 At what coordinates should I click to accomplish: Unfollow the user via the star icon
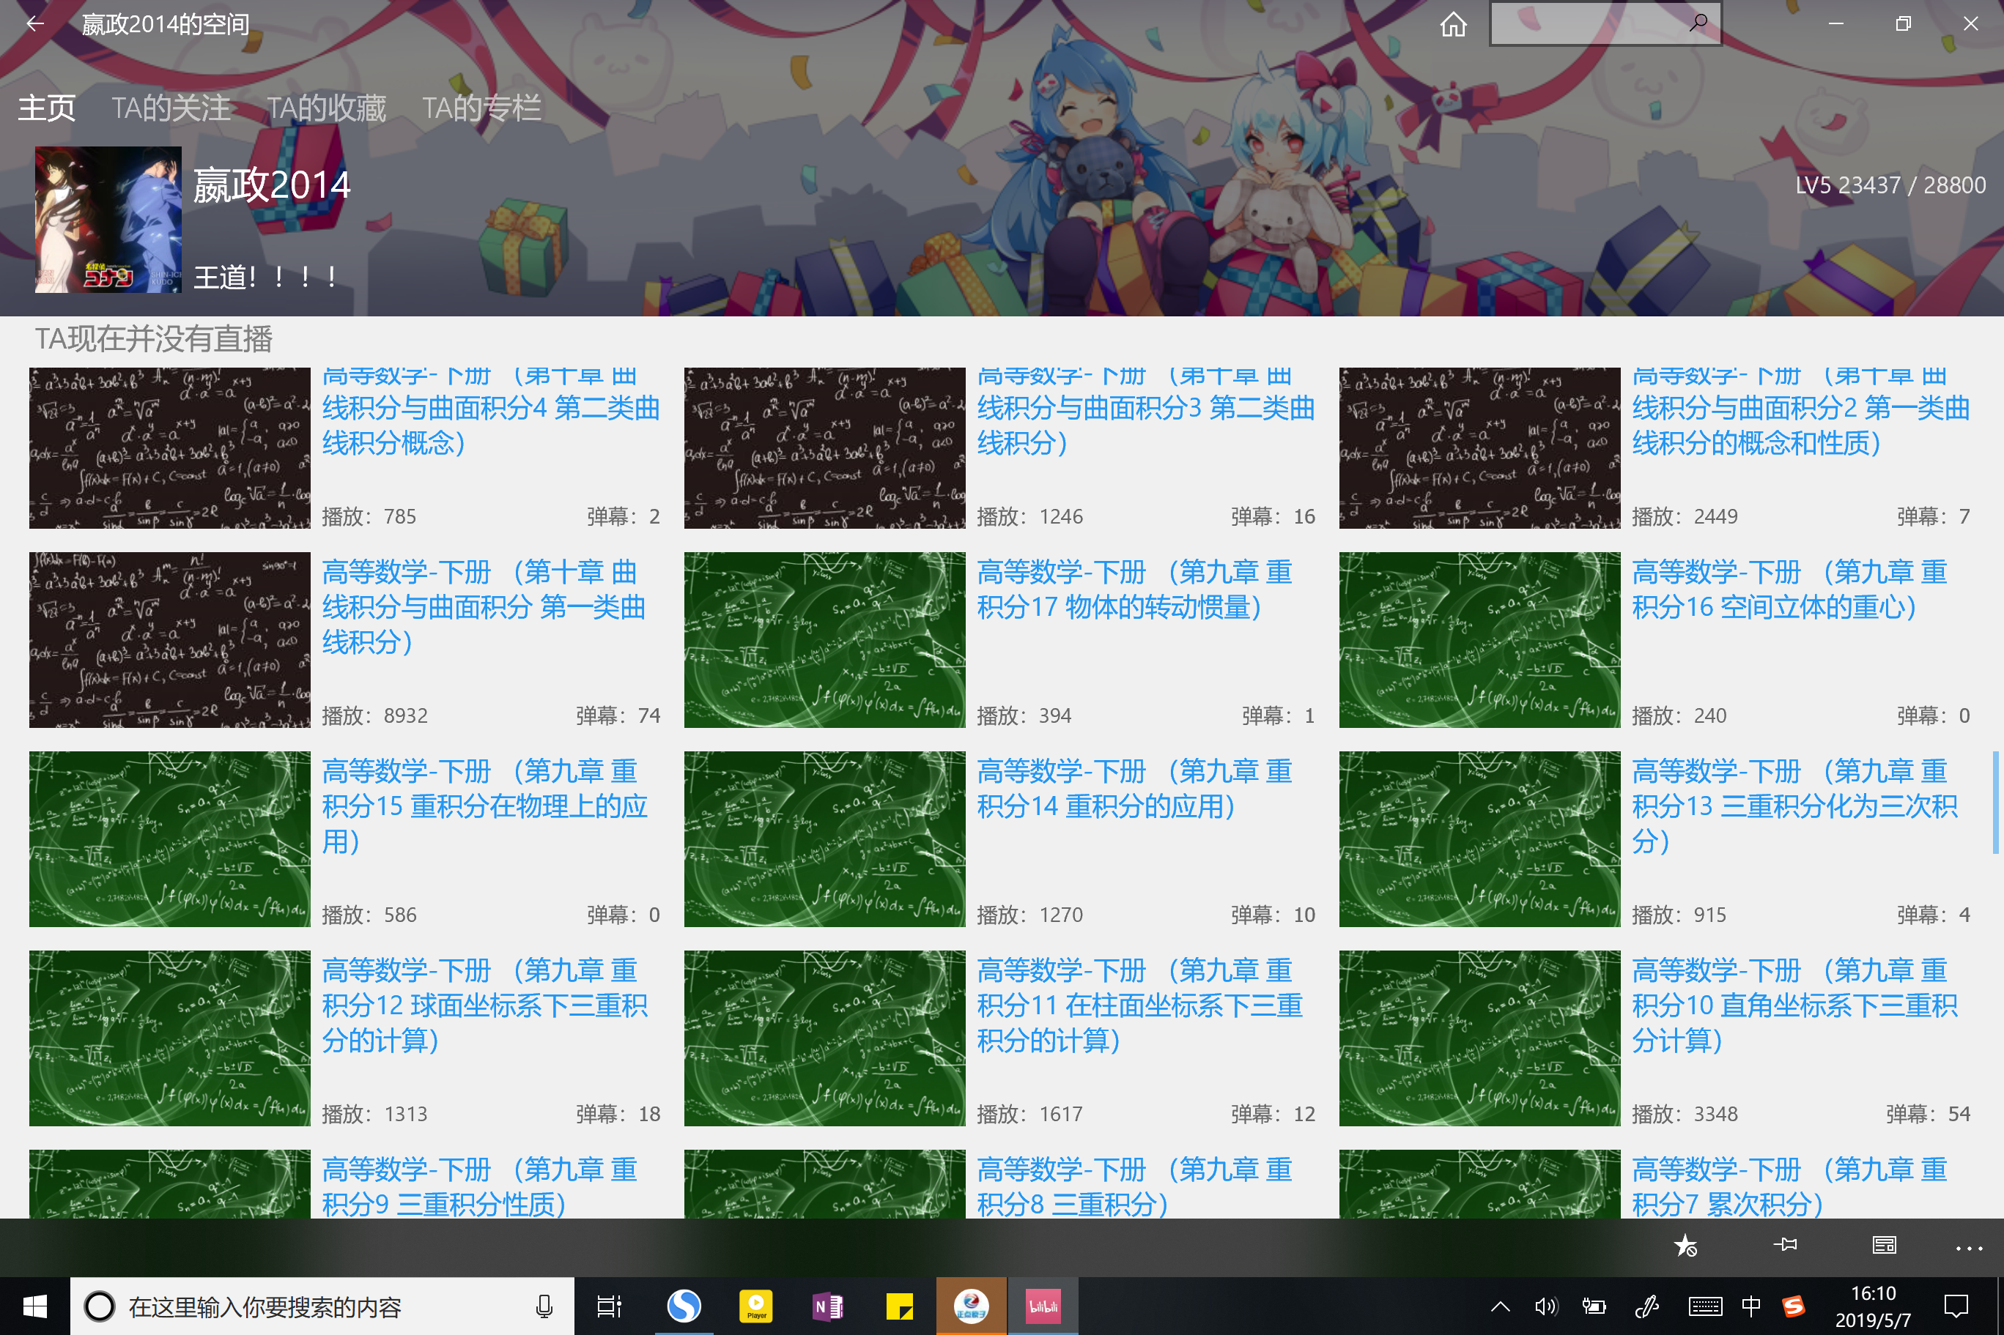click(1685, 1246)
